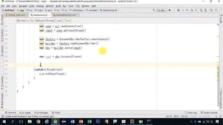Open the TODO tool window
The height and width of the screenshot is (125, 223).
(x=56, y=112)
